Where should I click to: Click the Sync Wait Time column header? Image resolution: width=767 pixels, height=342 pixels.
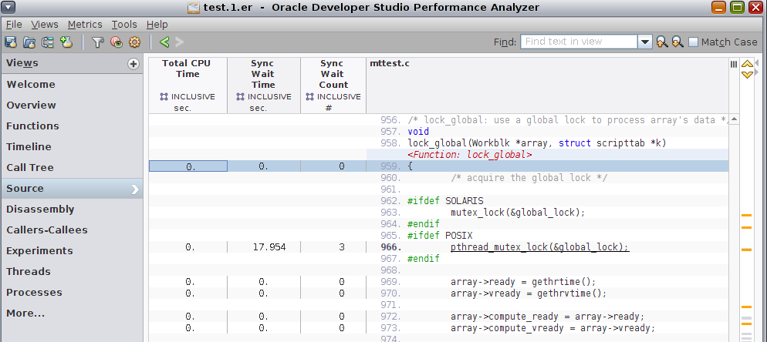click(263, 74)
